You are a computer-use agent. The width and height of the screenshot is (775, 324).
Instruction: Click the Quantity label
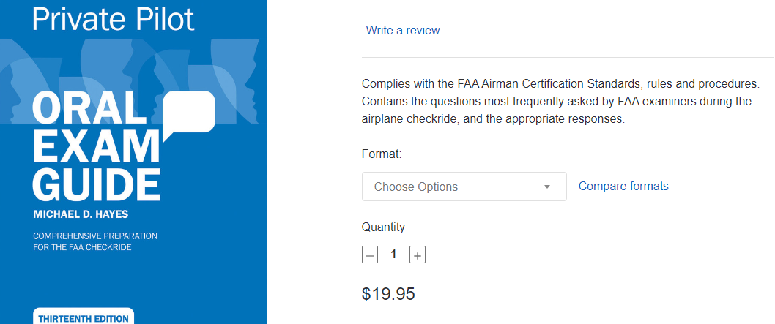[383, 227]
